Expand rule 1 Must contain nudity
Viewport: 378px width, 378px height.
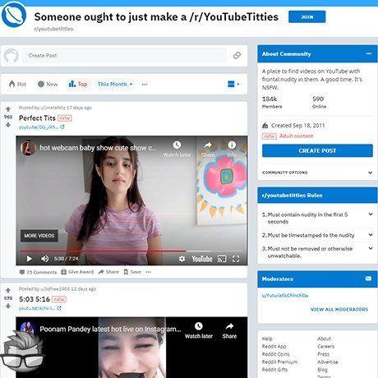(317, 218)
